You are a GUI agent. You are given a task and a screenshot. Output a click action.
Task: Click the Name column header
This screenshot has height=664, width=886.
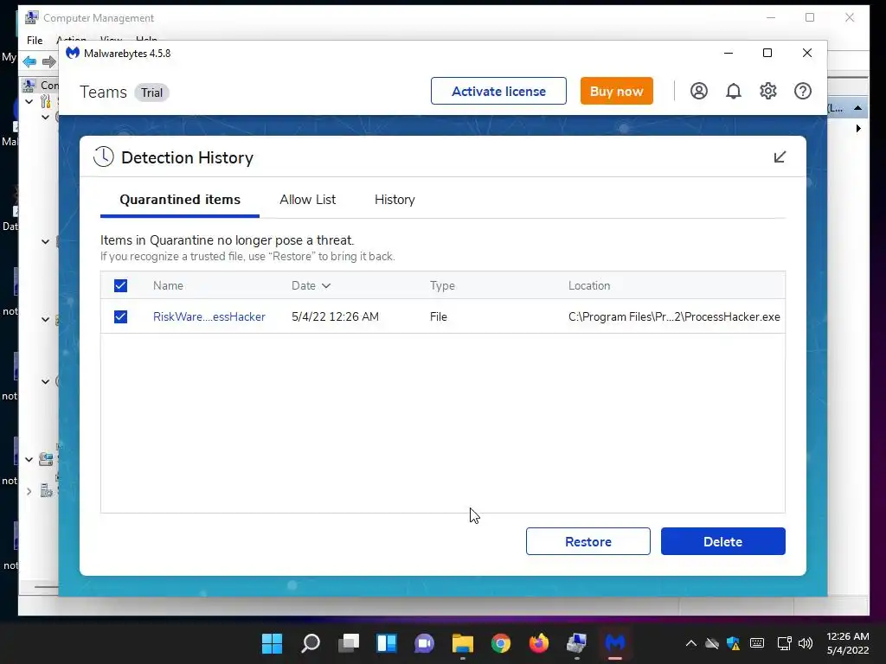pyautogui.click(x=168, y=285)
